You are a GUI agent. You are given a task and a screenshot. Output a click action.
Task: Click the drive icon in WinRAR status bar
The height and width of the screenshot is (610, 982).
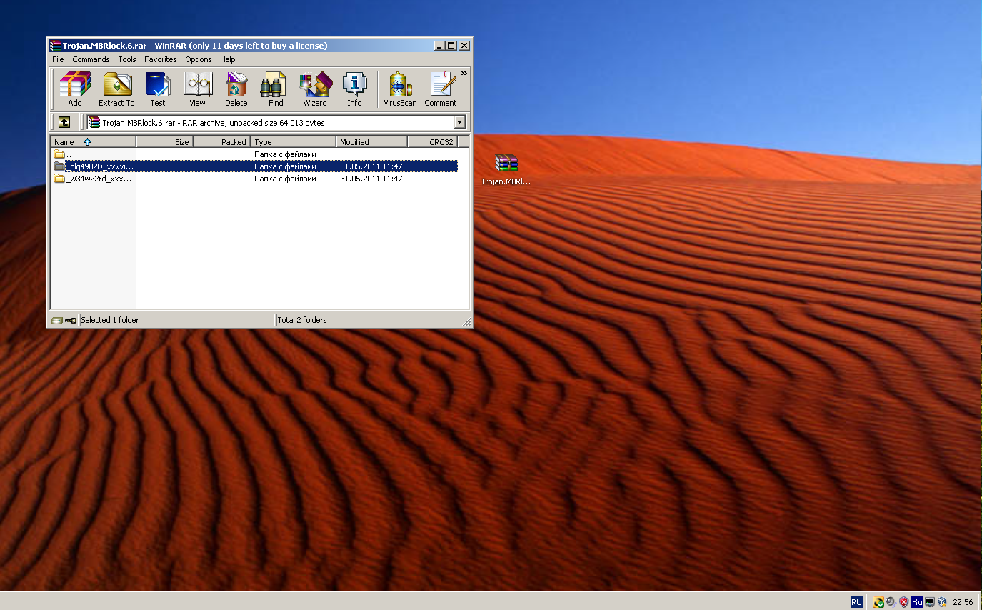[57, 320]
